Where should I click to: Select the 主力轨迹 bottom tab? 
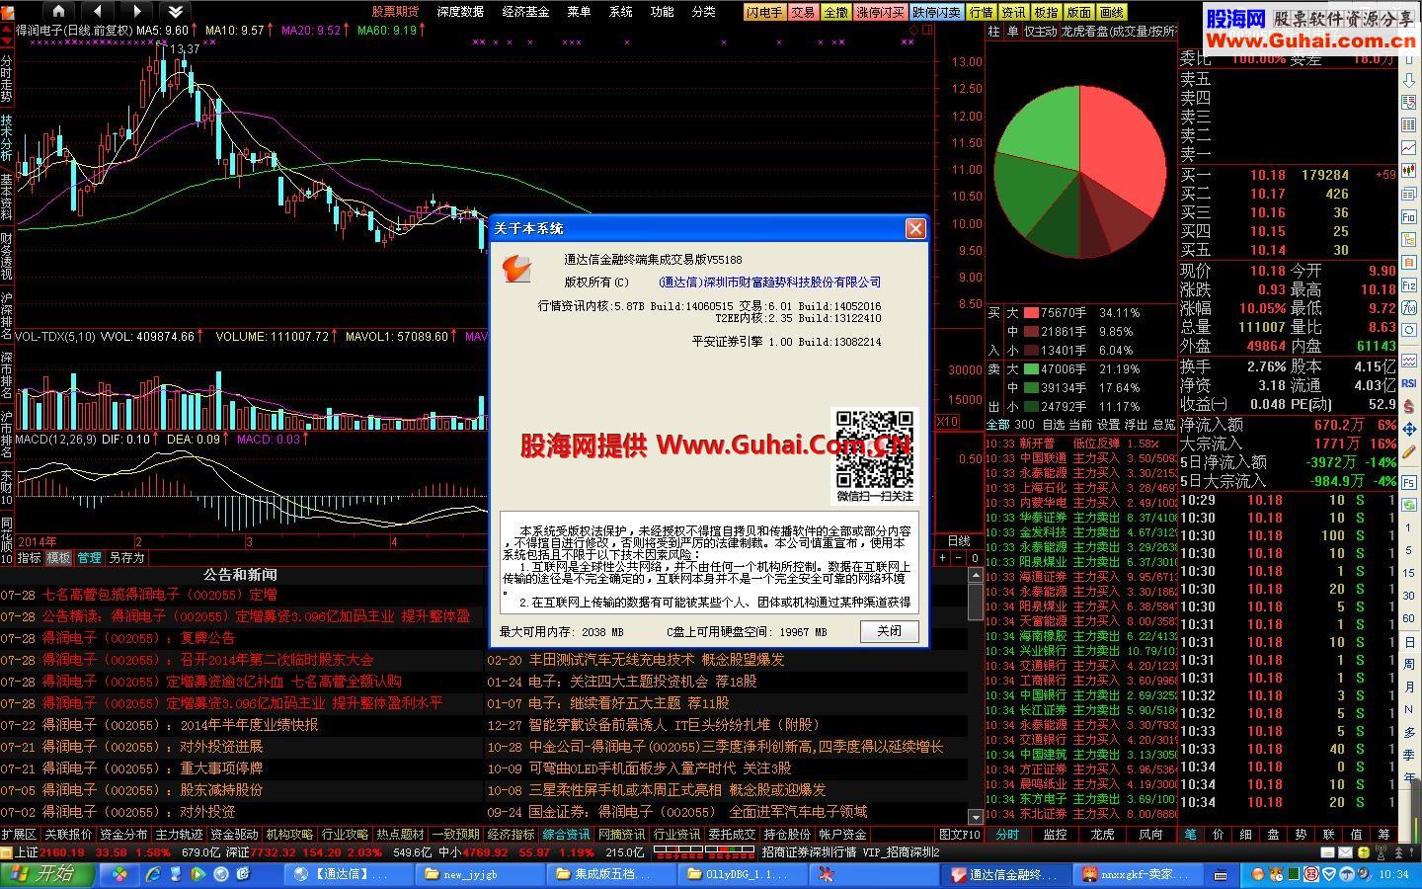click(x=179, y=835)
